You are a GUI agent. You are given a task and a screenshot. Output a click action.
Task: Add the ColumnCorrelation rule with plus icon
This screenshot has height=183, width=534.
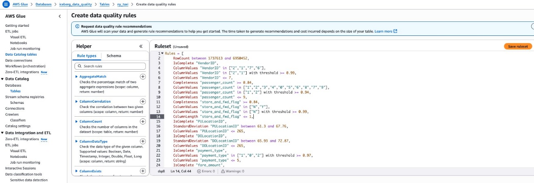[x=143, y=101]
